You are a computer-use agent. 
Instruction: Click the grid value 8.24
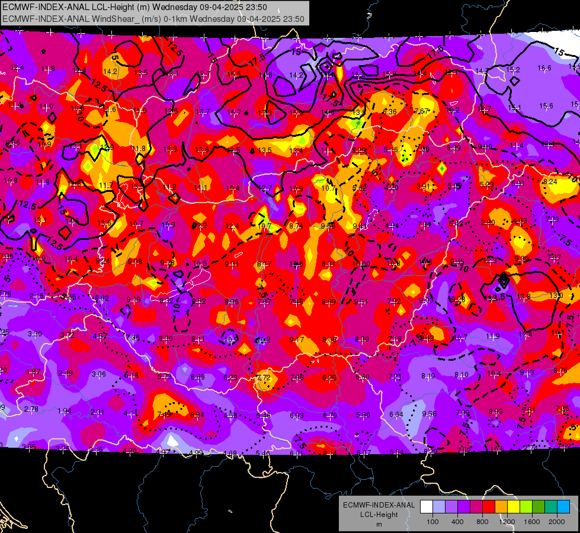coord(550,181)
